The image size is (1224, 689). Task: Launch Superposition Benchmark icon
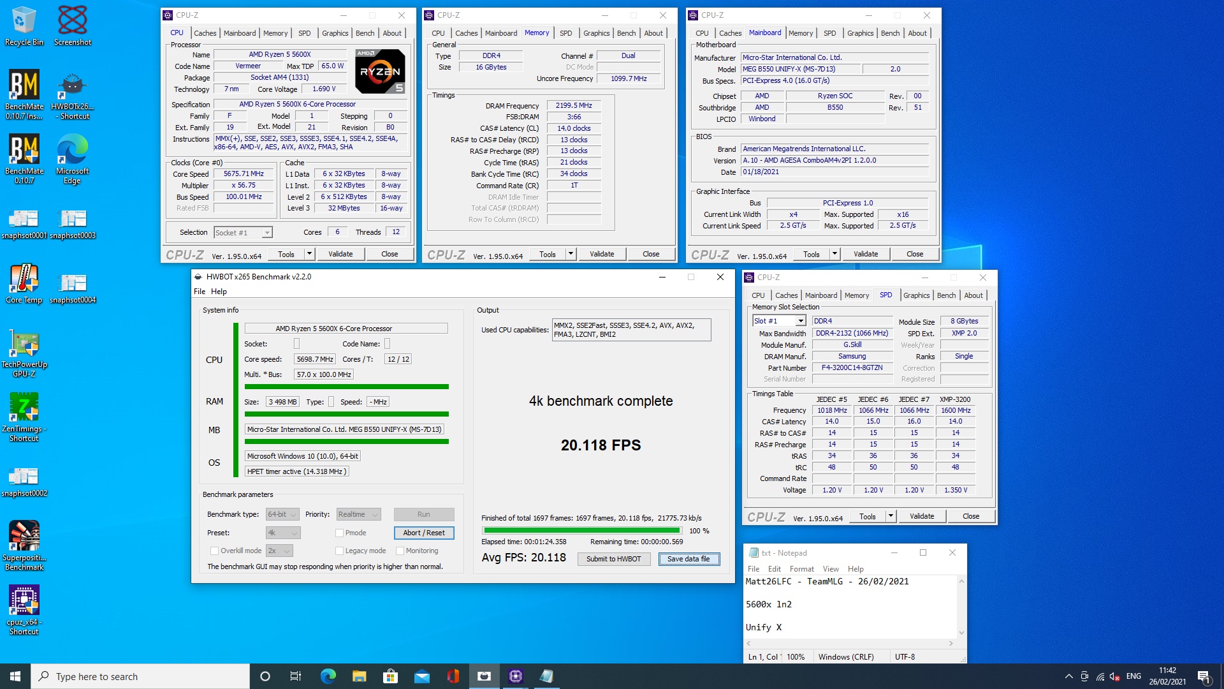(x=24, y=545)
